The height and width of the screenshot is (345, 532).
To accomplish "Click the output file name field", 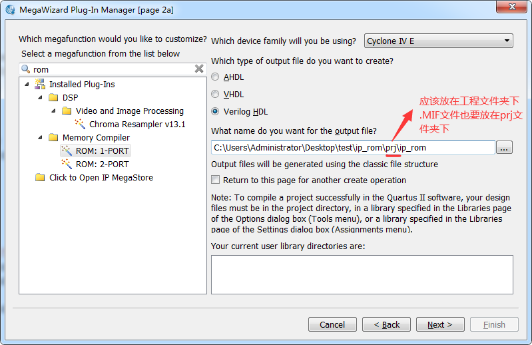I will click(353, 148).
